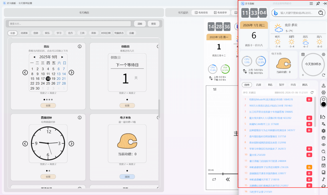Image resolution: width=328 pixels, height=195 pixels.
Task: Switch to the 知乎 hot list tab
Action: (282, 85)
